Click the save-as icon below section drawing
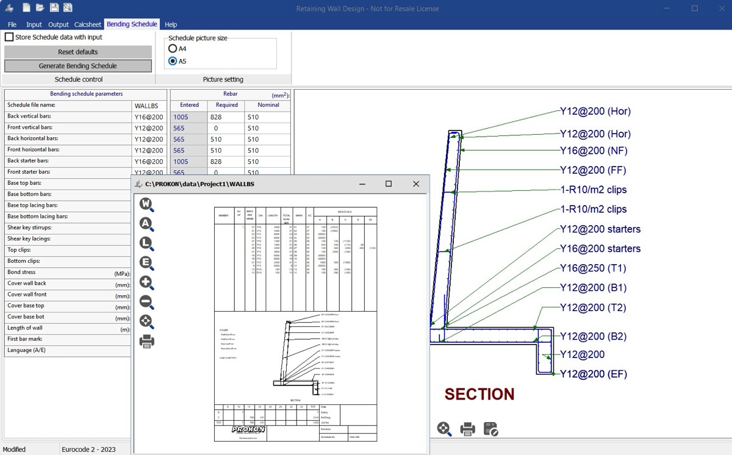732x455 pixels. (491, 429)
